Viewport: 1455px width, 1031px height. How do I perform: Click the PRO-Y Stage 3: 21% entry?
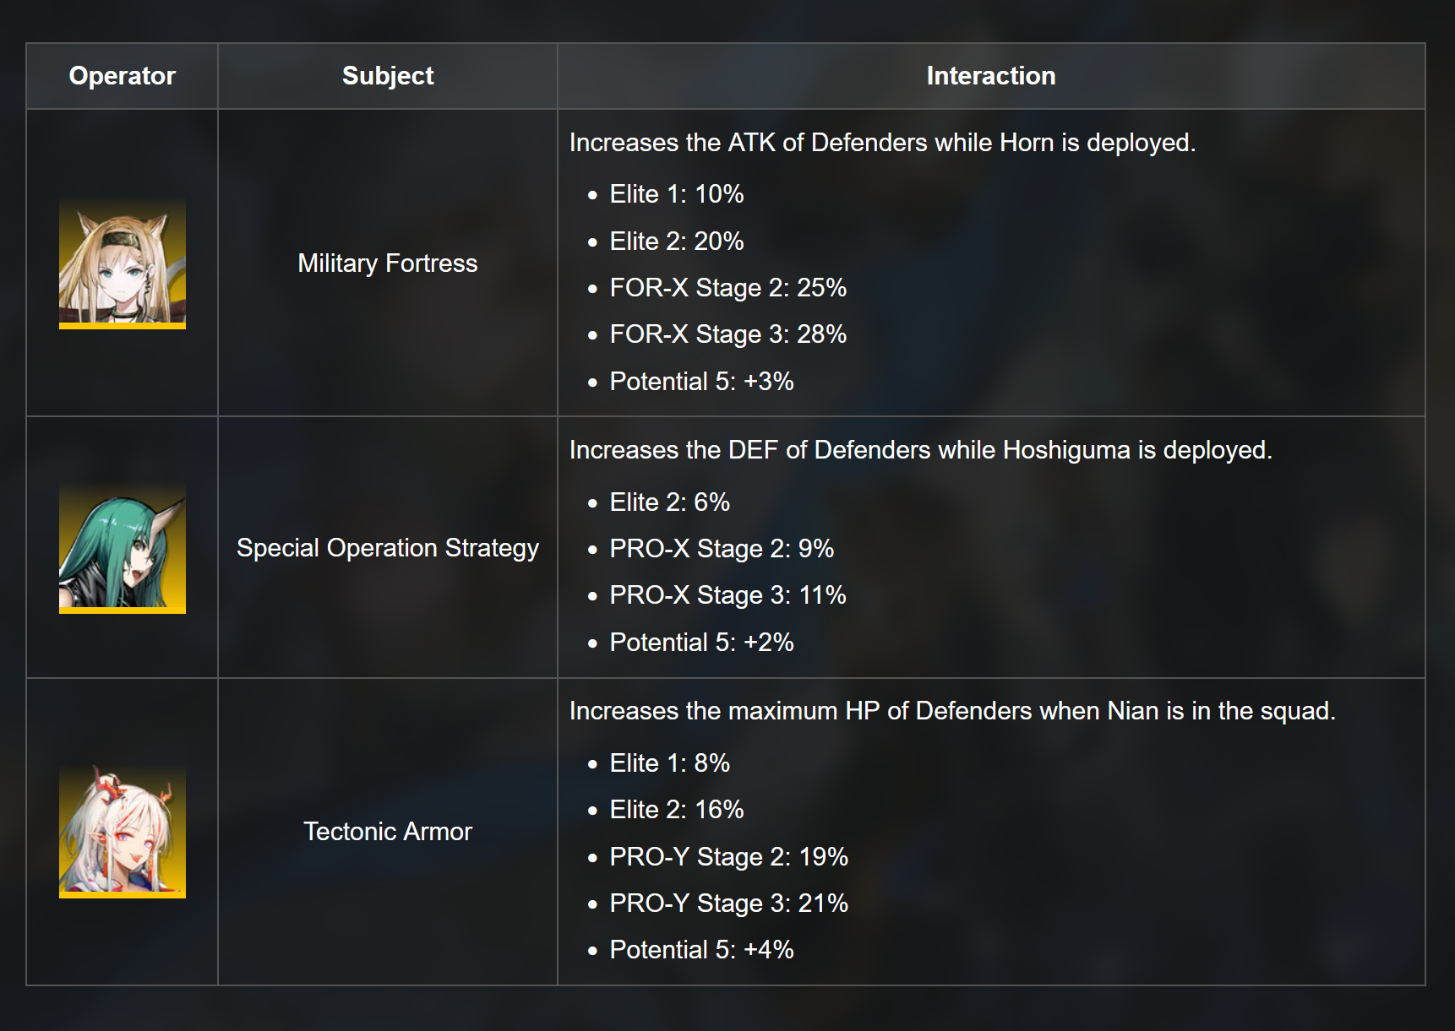tap(729, 903)
